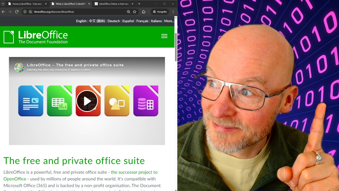Reload the page with the refresh icon
339x191 pixels.
(x=17, y=12)
